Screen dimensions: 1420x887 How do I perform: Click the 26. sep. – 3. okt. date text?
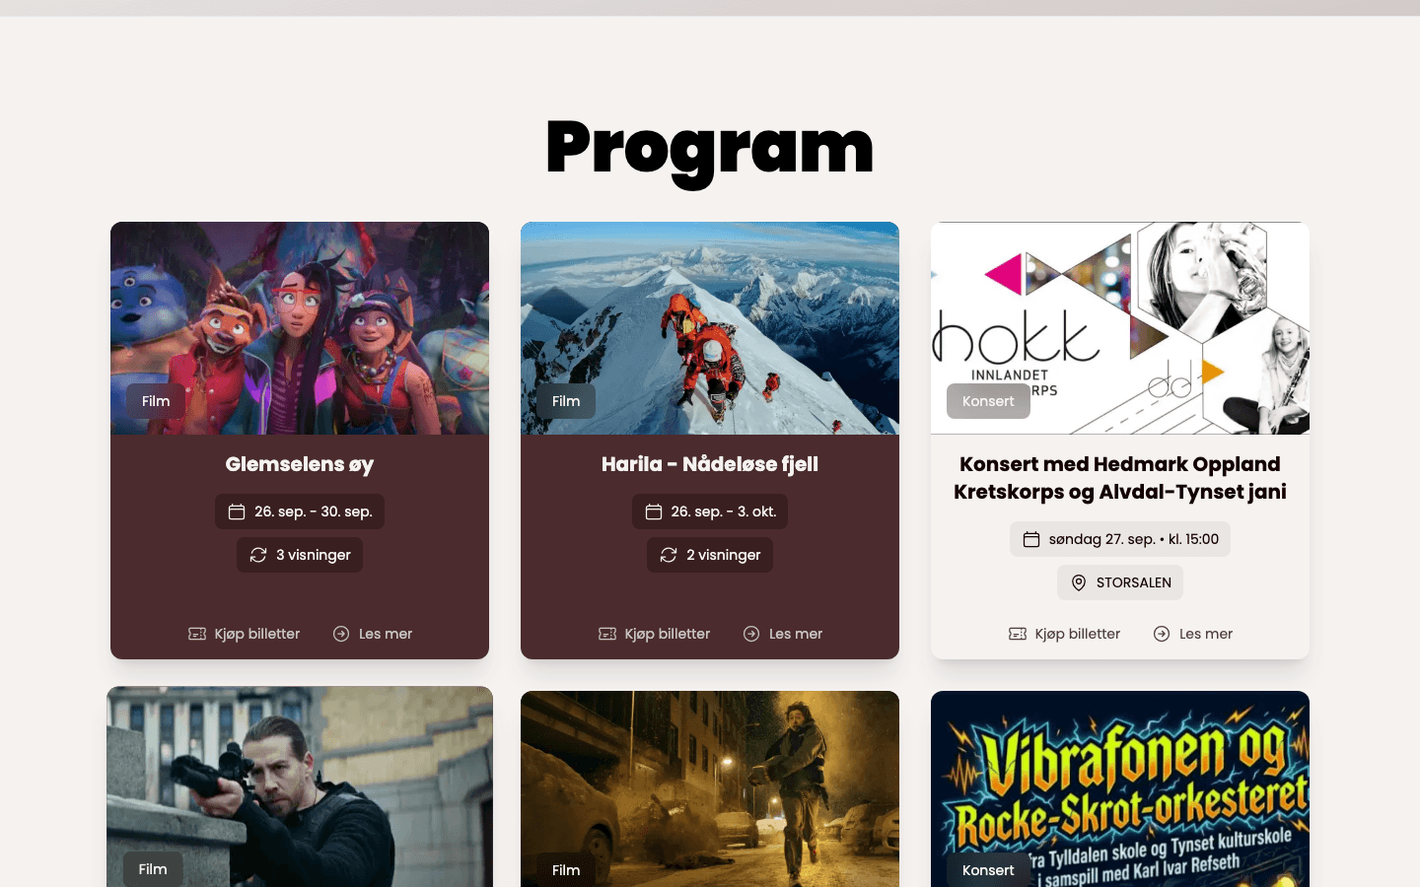coord(724,512)
